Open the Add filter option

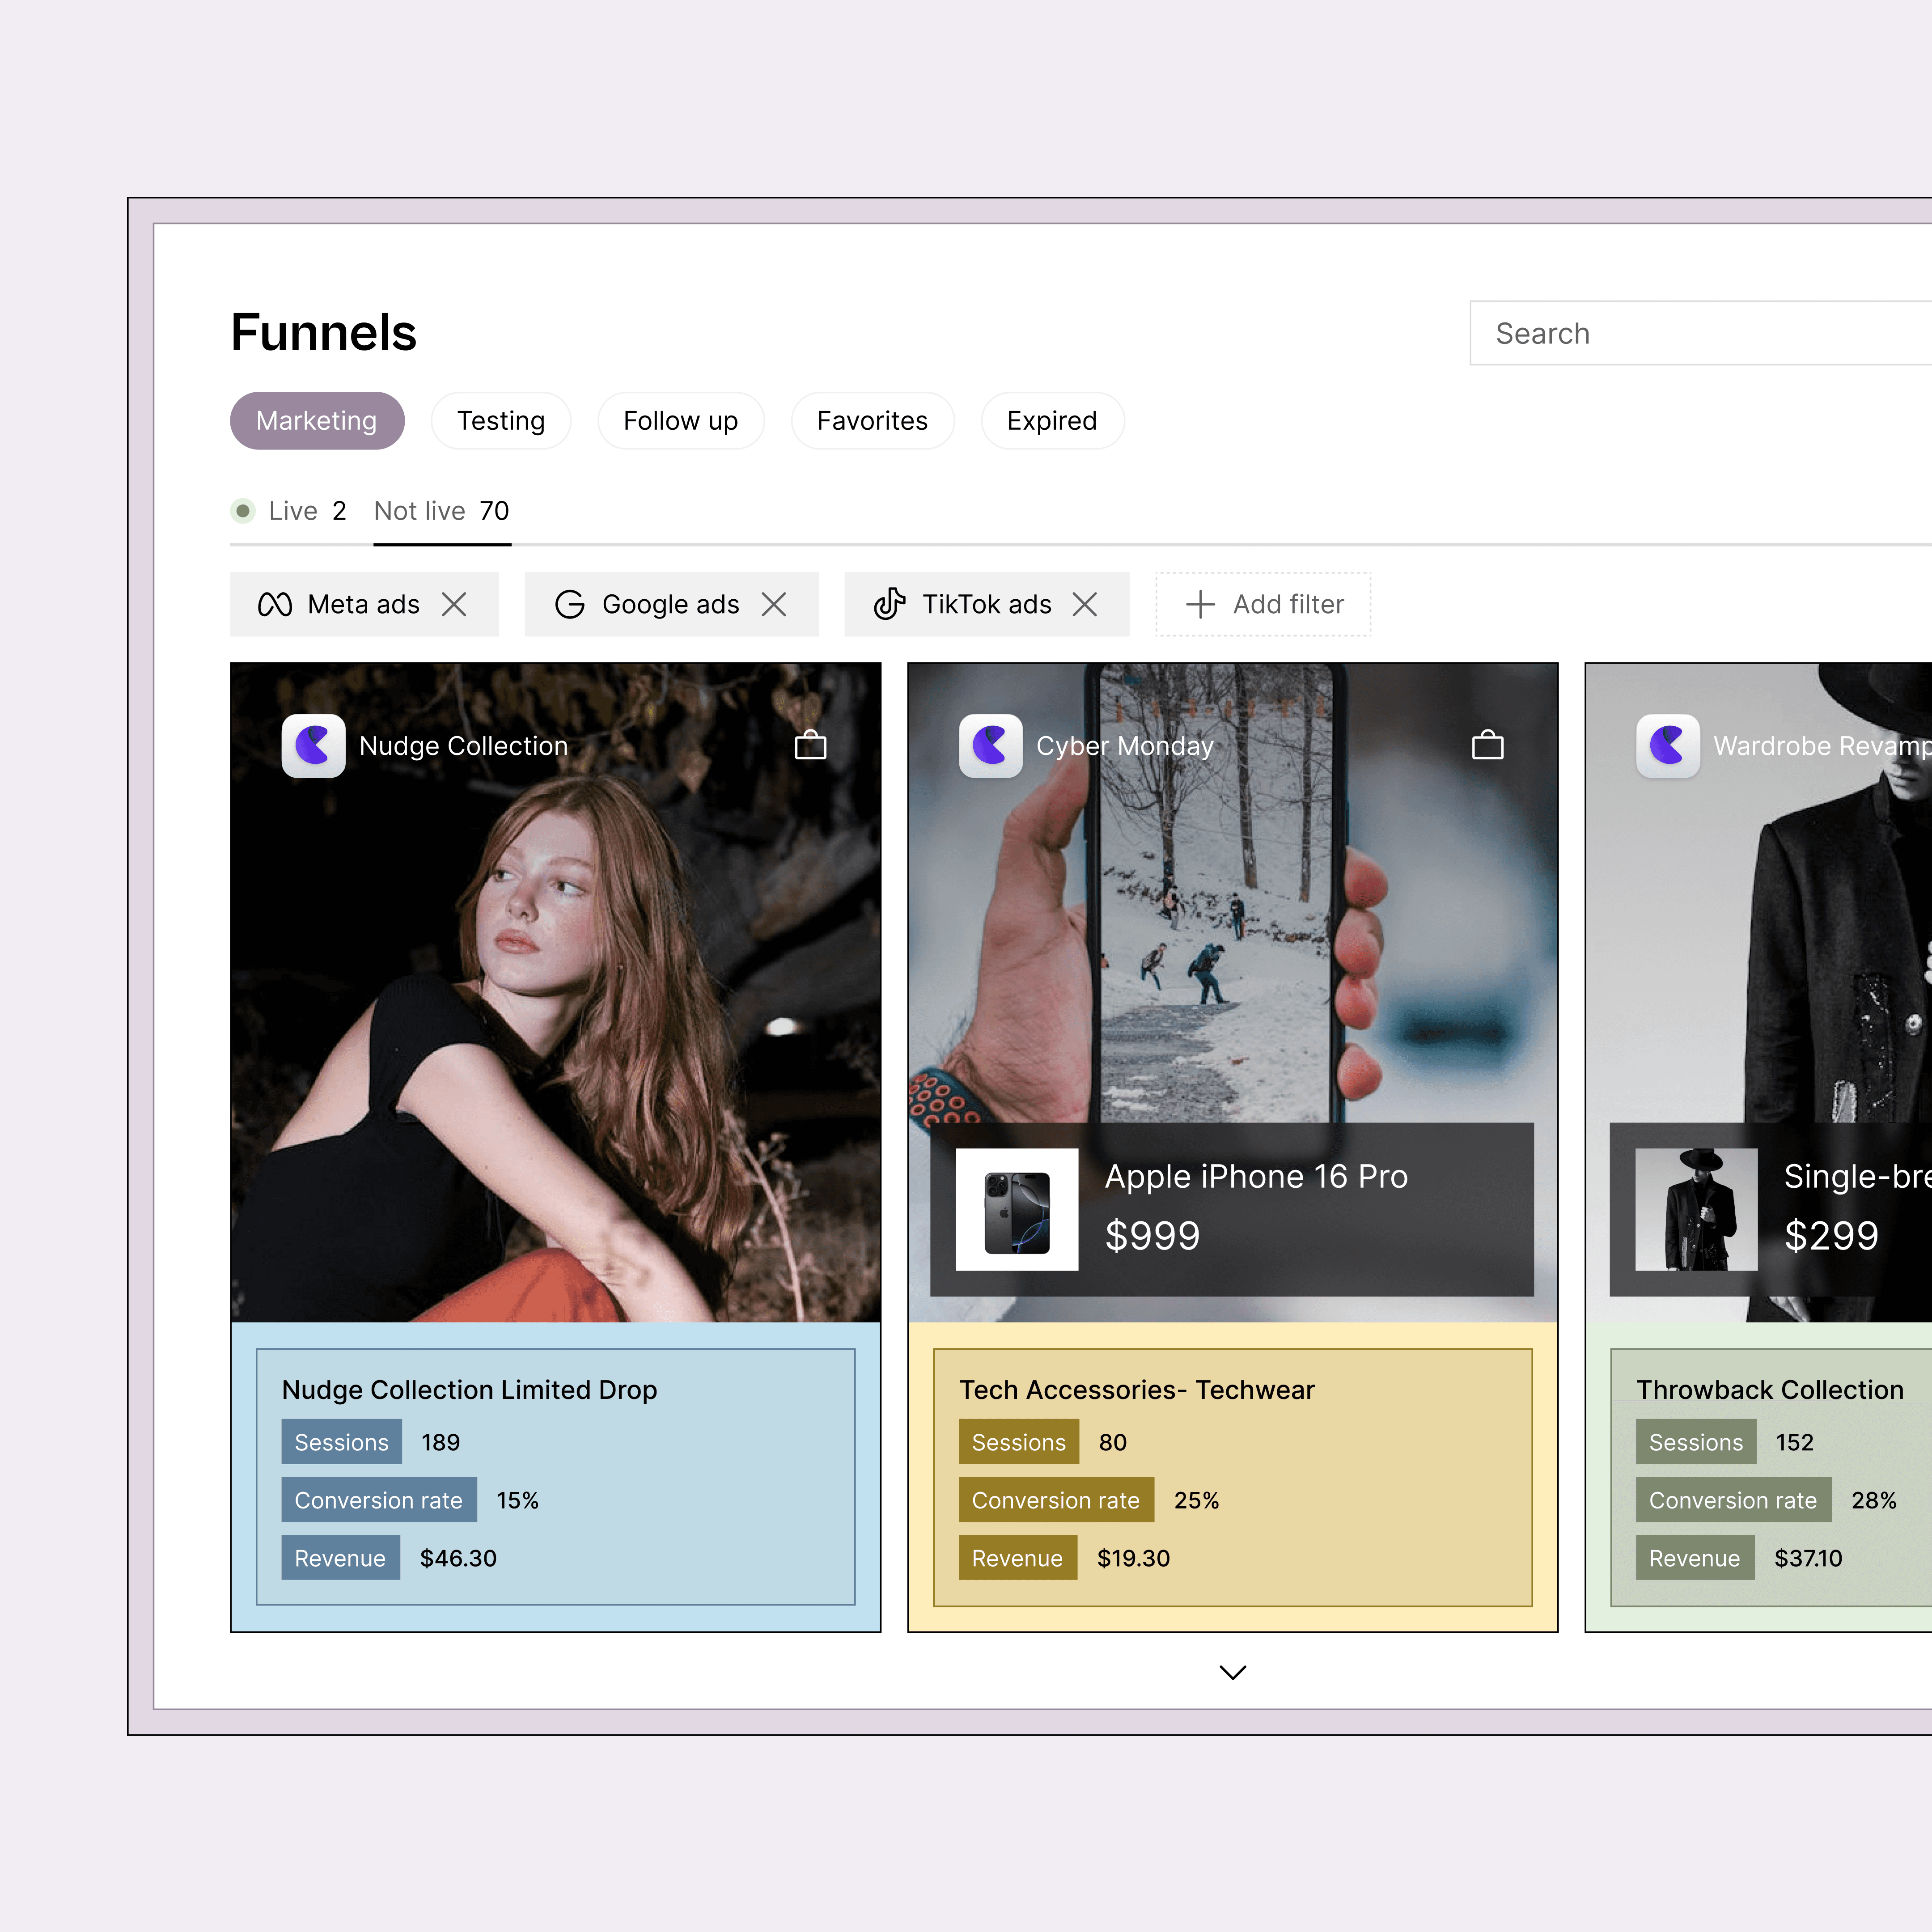(1264, 604)
